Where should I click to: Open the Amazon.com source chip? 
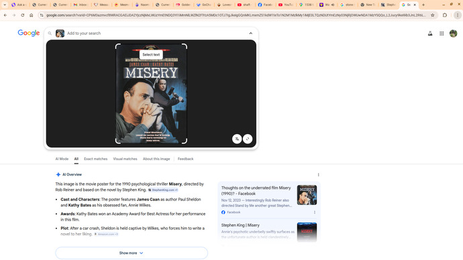(106, 234)
